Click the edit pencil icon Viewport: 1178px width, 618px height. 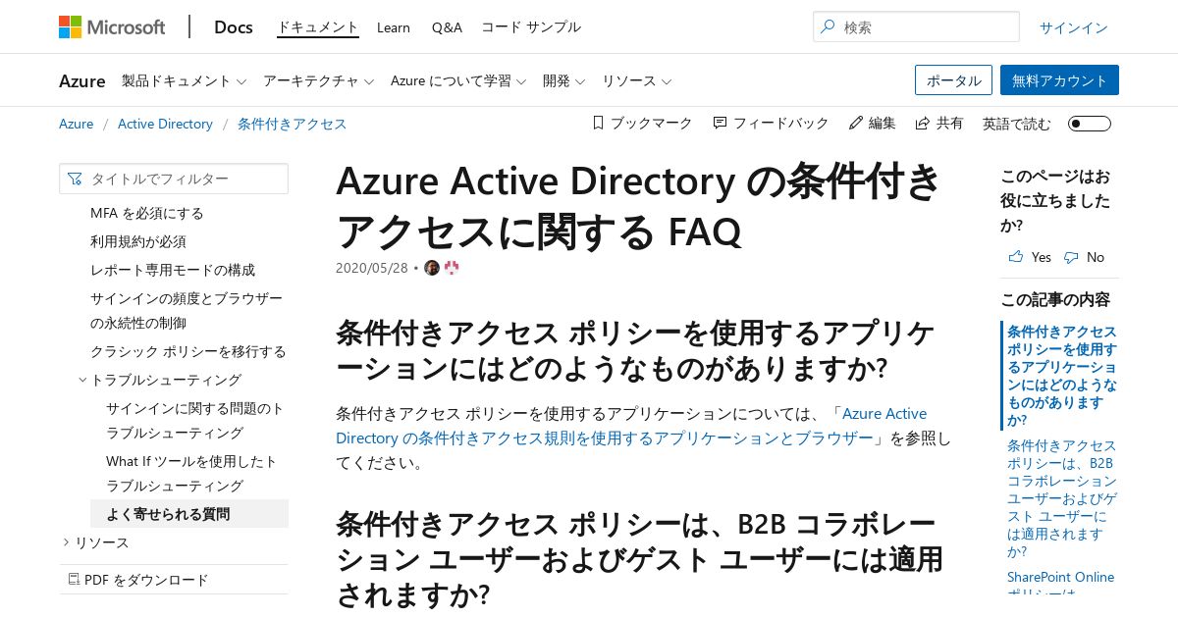(855, 124)
